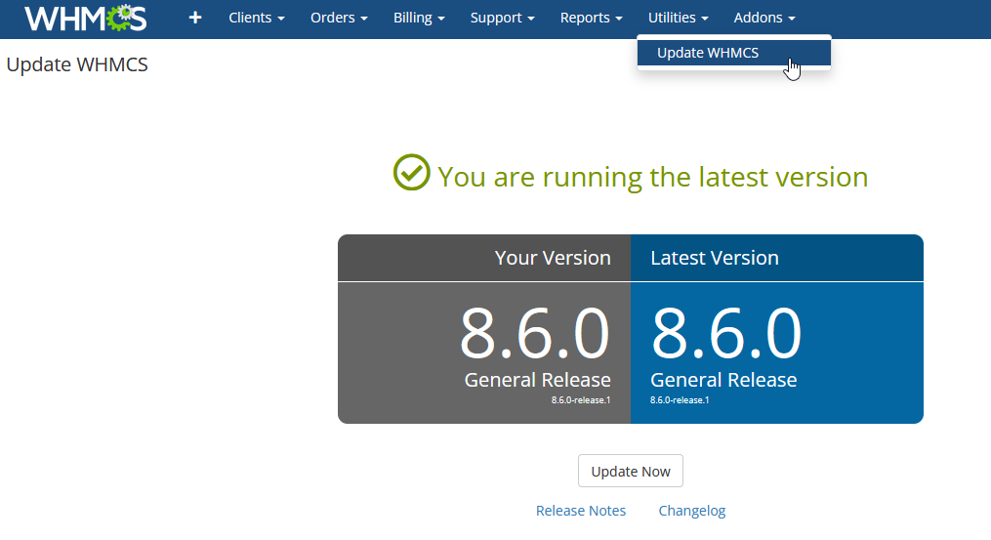Click the 8.6.0 number under Latest Version
The height and width of the screenshot is (540, 991).
(x=726, y=333)
